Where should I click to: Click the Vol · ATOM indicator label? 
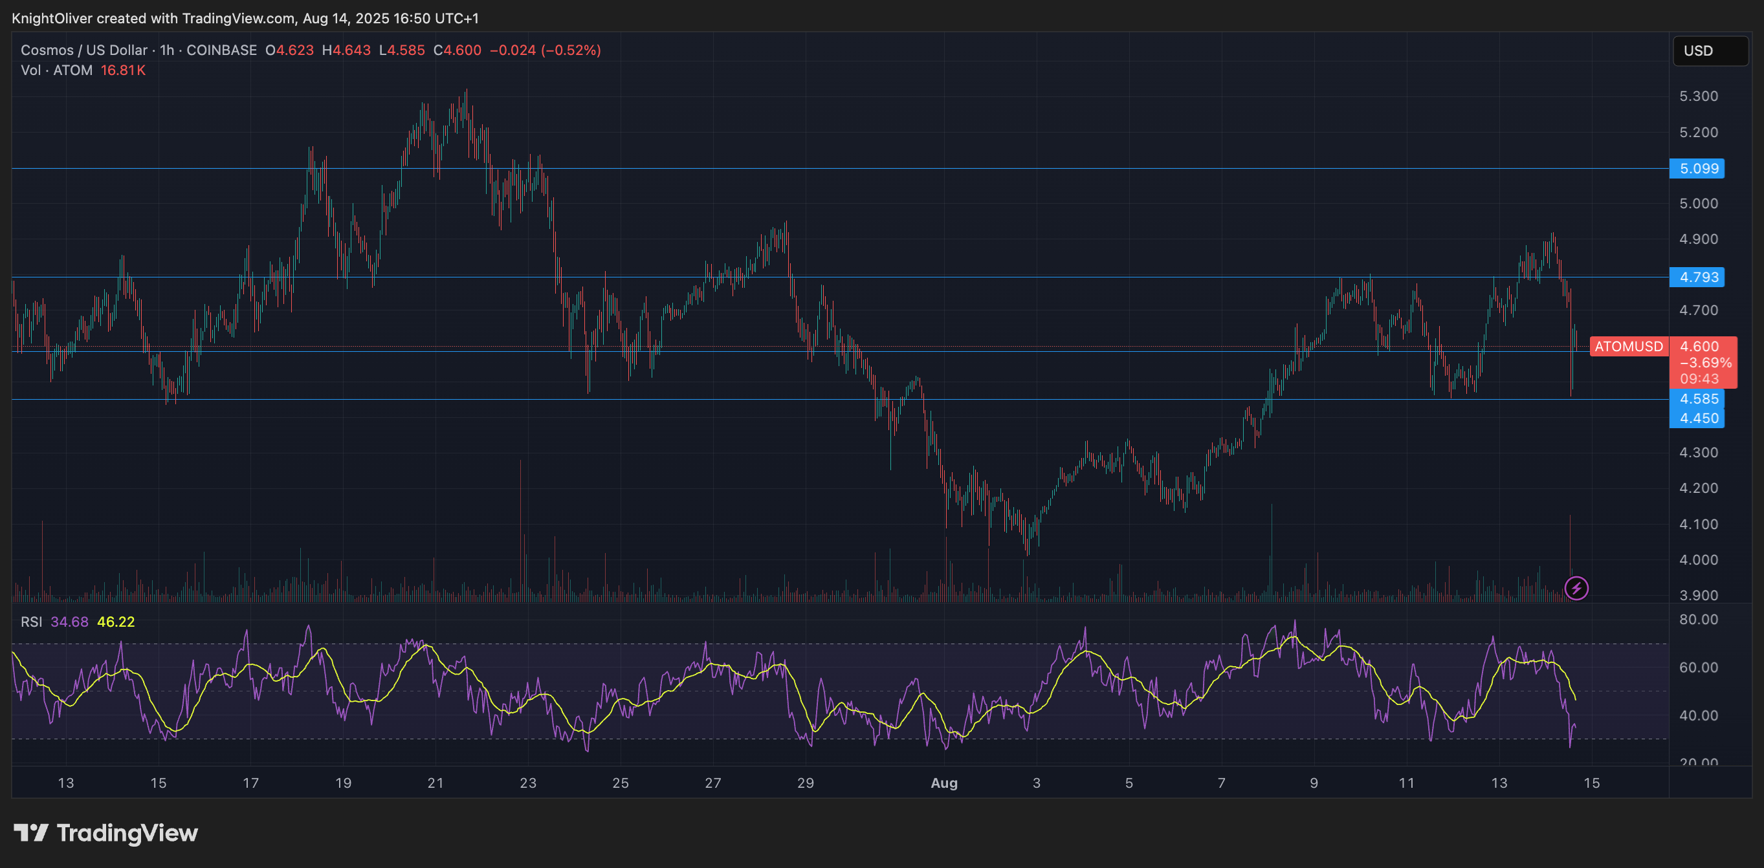click(x=56, y=71)
